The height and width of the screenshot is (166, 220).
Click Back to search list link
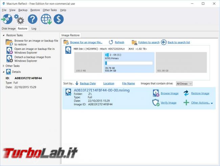click(179, 42)
